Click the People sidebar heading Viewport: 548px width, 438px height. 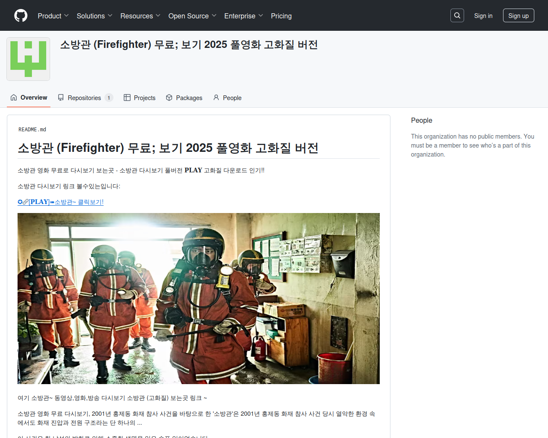422,120
